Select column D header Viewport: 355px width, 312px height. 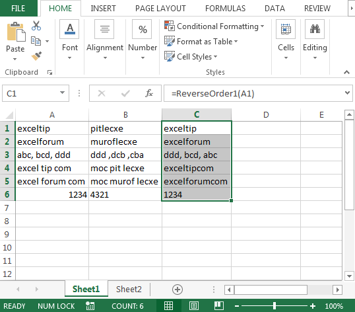pyautogui.click(x=266, y=115)
